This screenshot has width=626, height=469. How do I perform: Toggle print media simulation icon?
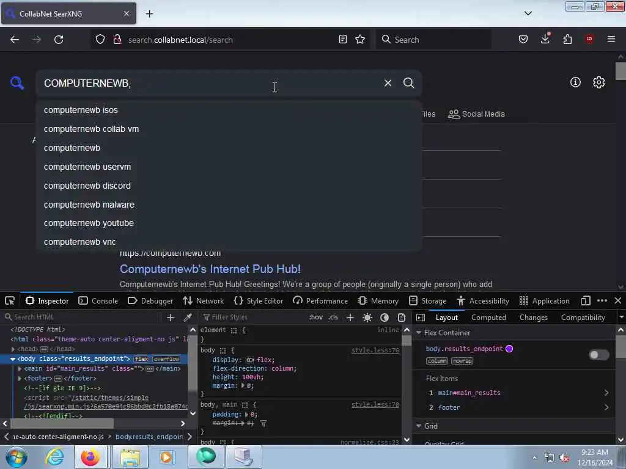(402, 318)
